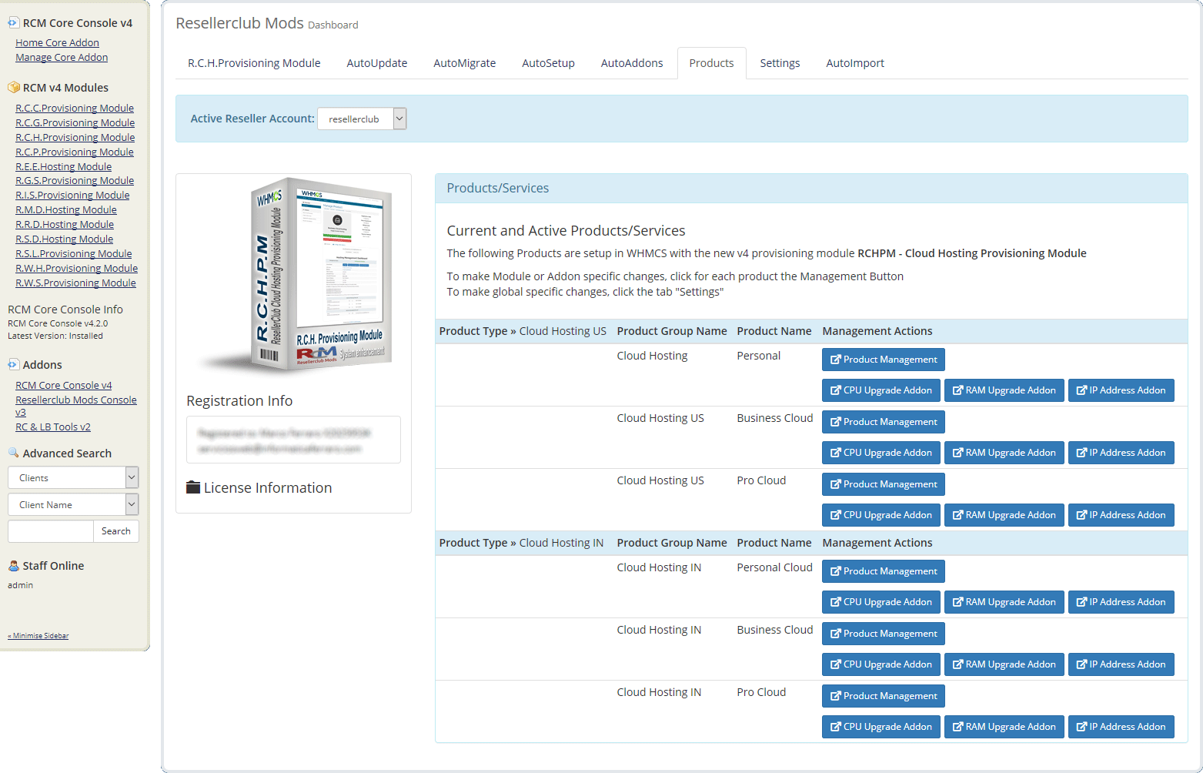Open IP Address Addon for IN Business Cloud
Screen dimensions: 1203x773
point(1121,664)
